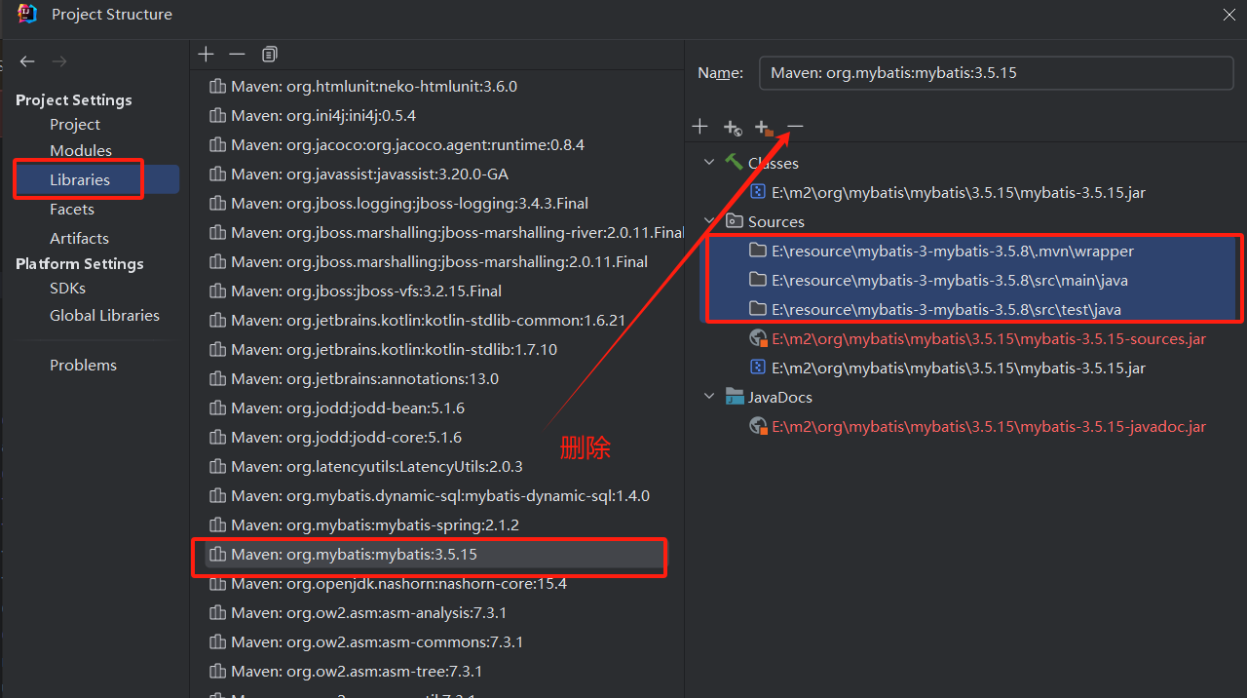Collapse the Classes tree node
Viewport: 1247px width, 698px height.
coord(709,163)
